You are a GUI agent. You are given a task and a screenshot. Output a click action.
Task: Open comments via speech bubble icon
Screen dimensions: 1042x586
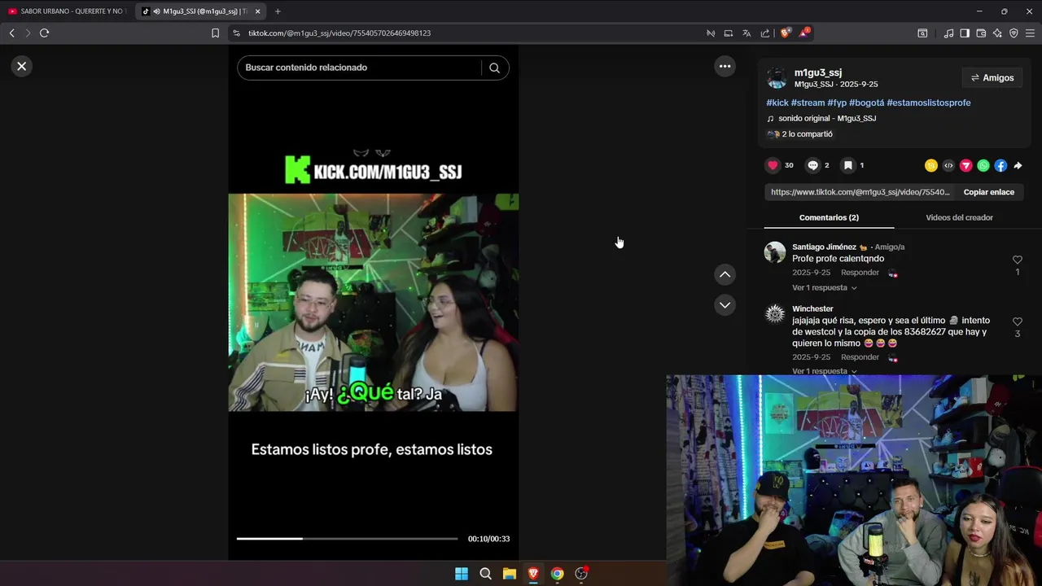point(812,165)
